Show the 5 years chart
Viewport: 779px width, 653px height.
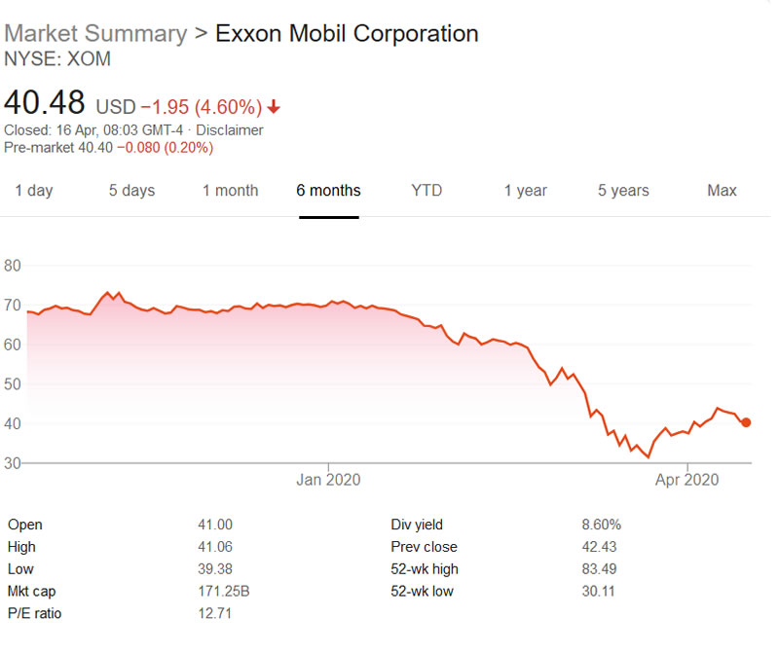(x=623, y=191)
